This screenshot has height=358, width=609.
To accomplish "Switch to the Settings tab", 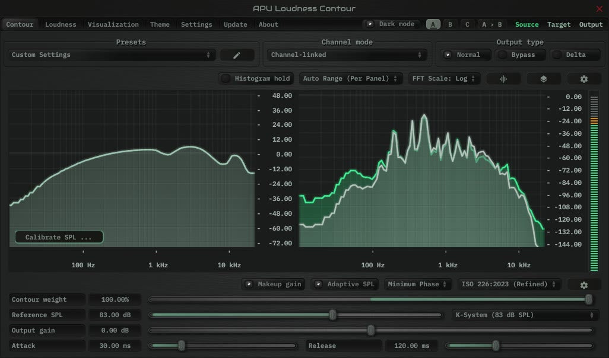I will coord(196,24).
